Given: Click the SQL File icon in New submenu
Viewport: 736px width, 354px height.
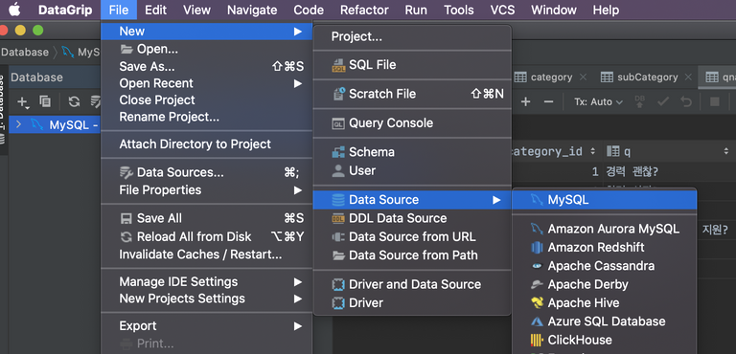Looking at the screenshot, I should click(x=338, y=65).
